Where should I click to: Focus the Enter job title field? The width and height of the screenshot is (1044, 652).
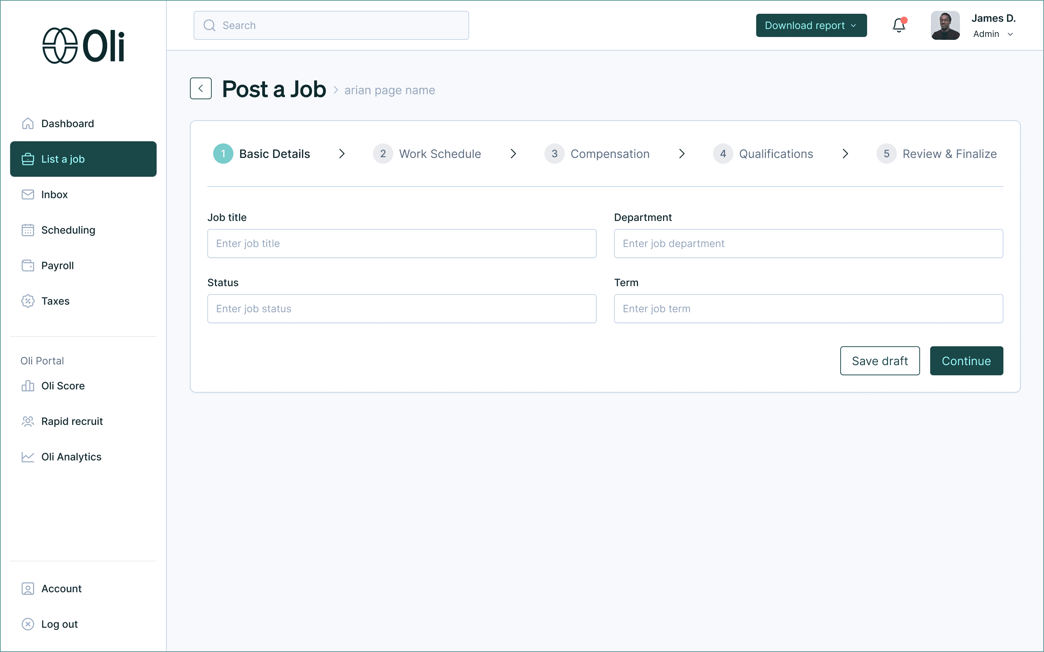click(402, 244)
